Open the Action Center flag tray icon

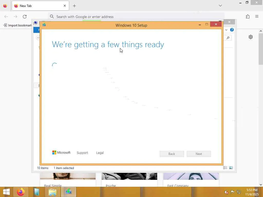coord(232,192)
